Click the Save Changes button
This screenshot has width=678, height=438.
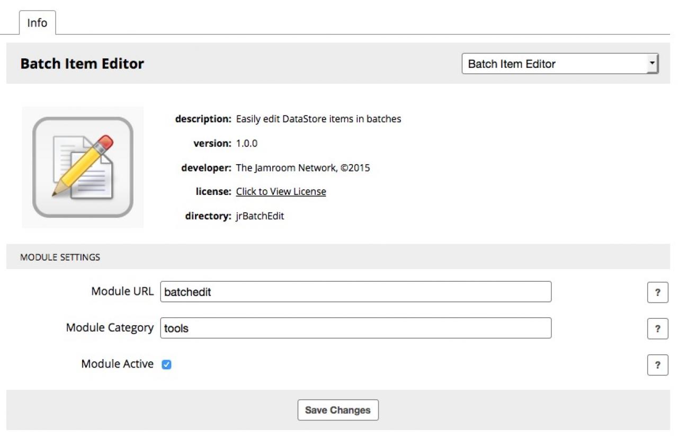point(338,410)
